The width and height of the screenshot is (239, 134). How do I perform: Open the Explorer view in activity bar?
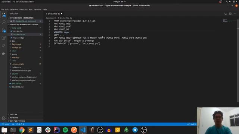3,15
